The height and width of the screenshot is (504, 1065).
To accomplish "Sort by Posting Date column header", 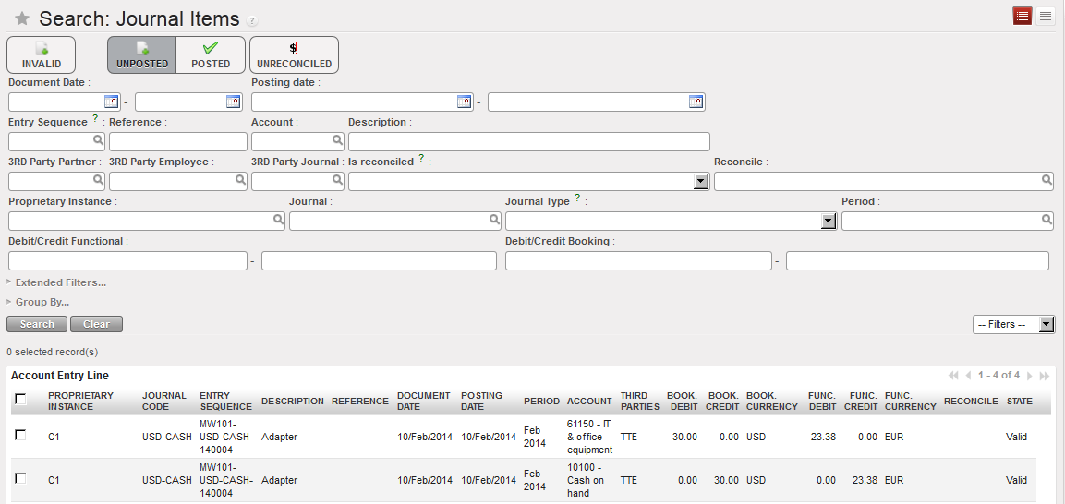I will coord(480,401).
